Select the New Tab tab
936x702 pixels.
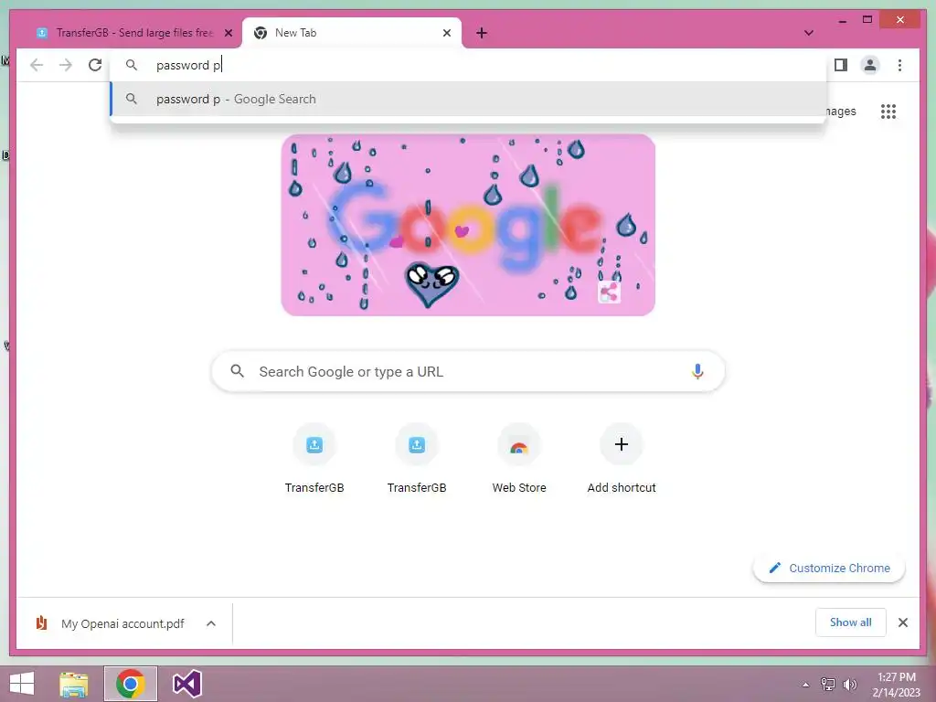click(x=352, y=33)
